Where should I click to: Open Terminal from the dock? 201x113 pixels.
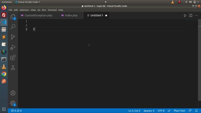(4, 59)
